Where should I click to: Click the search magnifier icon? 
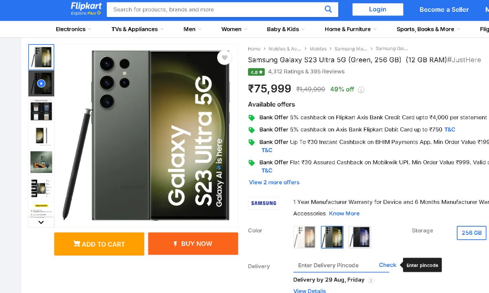click(x=328, y=9)
